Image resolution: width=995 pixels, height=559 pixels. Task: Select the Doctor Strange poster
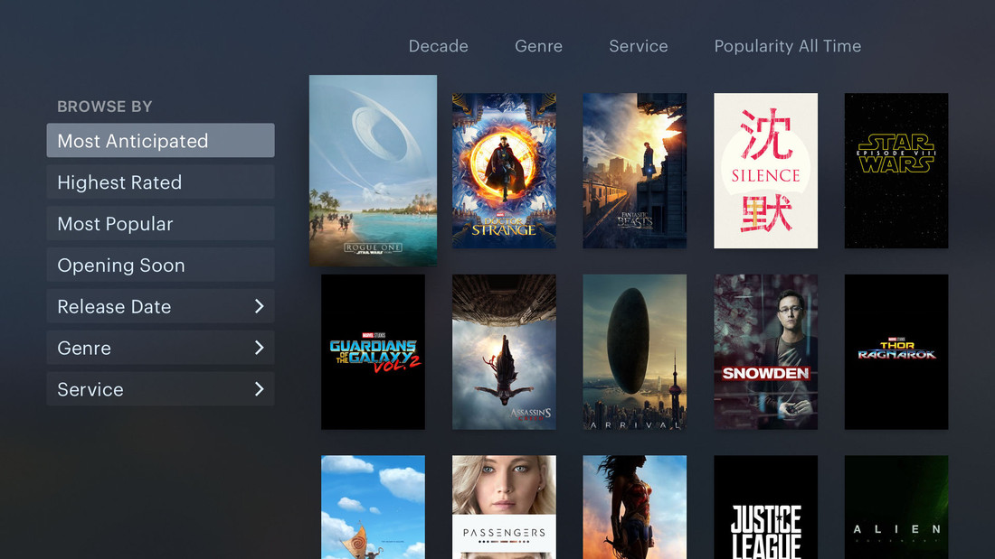[x=504, y=171]
